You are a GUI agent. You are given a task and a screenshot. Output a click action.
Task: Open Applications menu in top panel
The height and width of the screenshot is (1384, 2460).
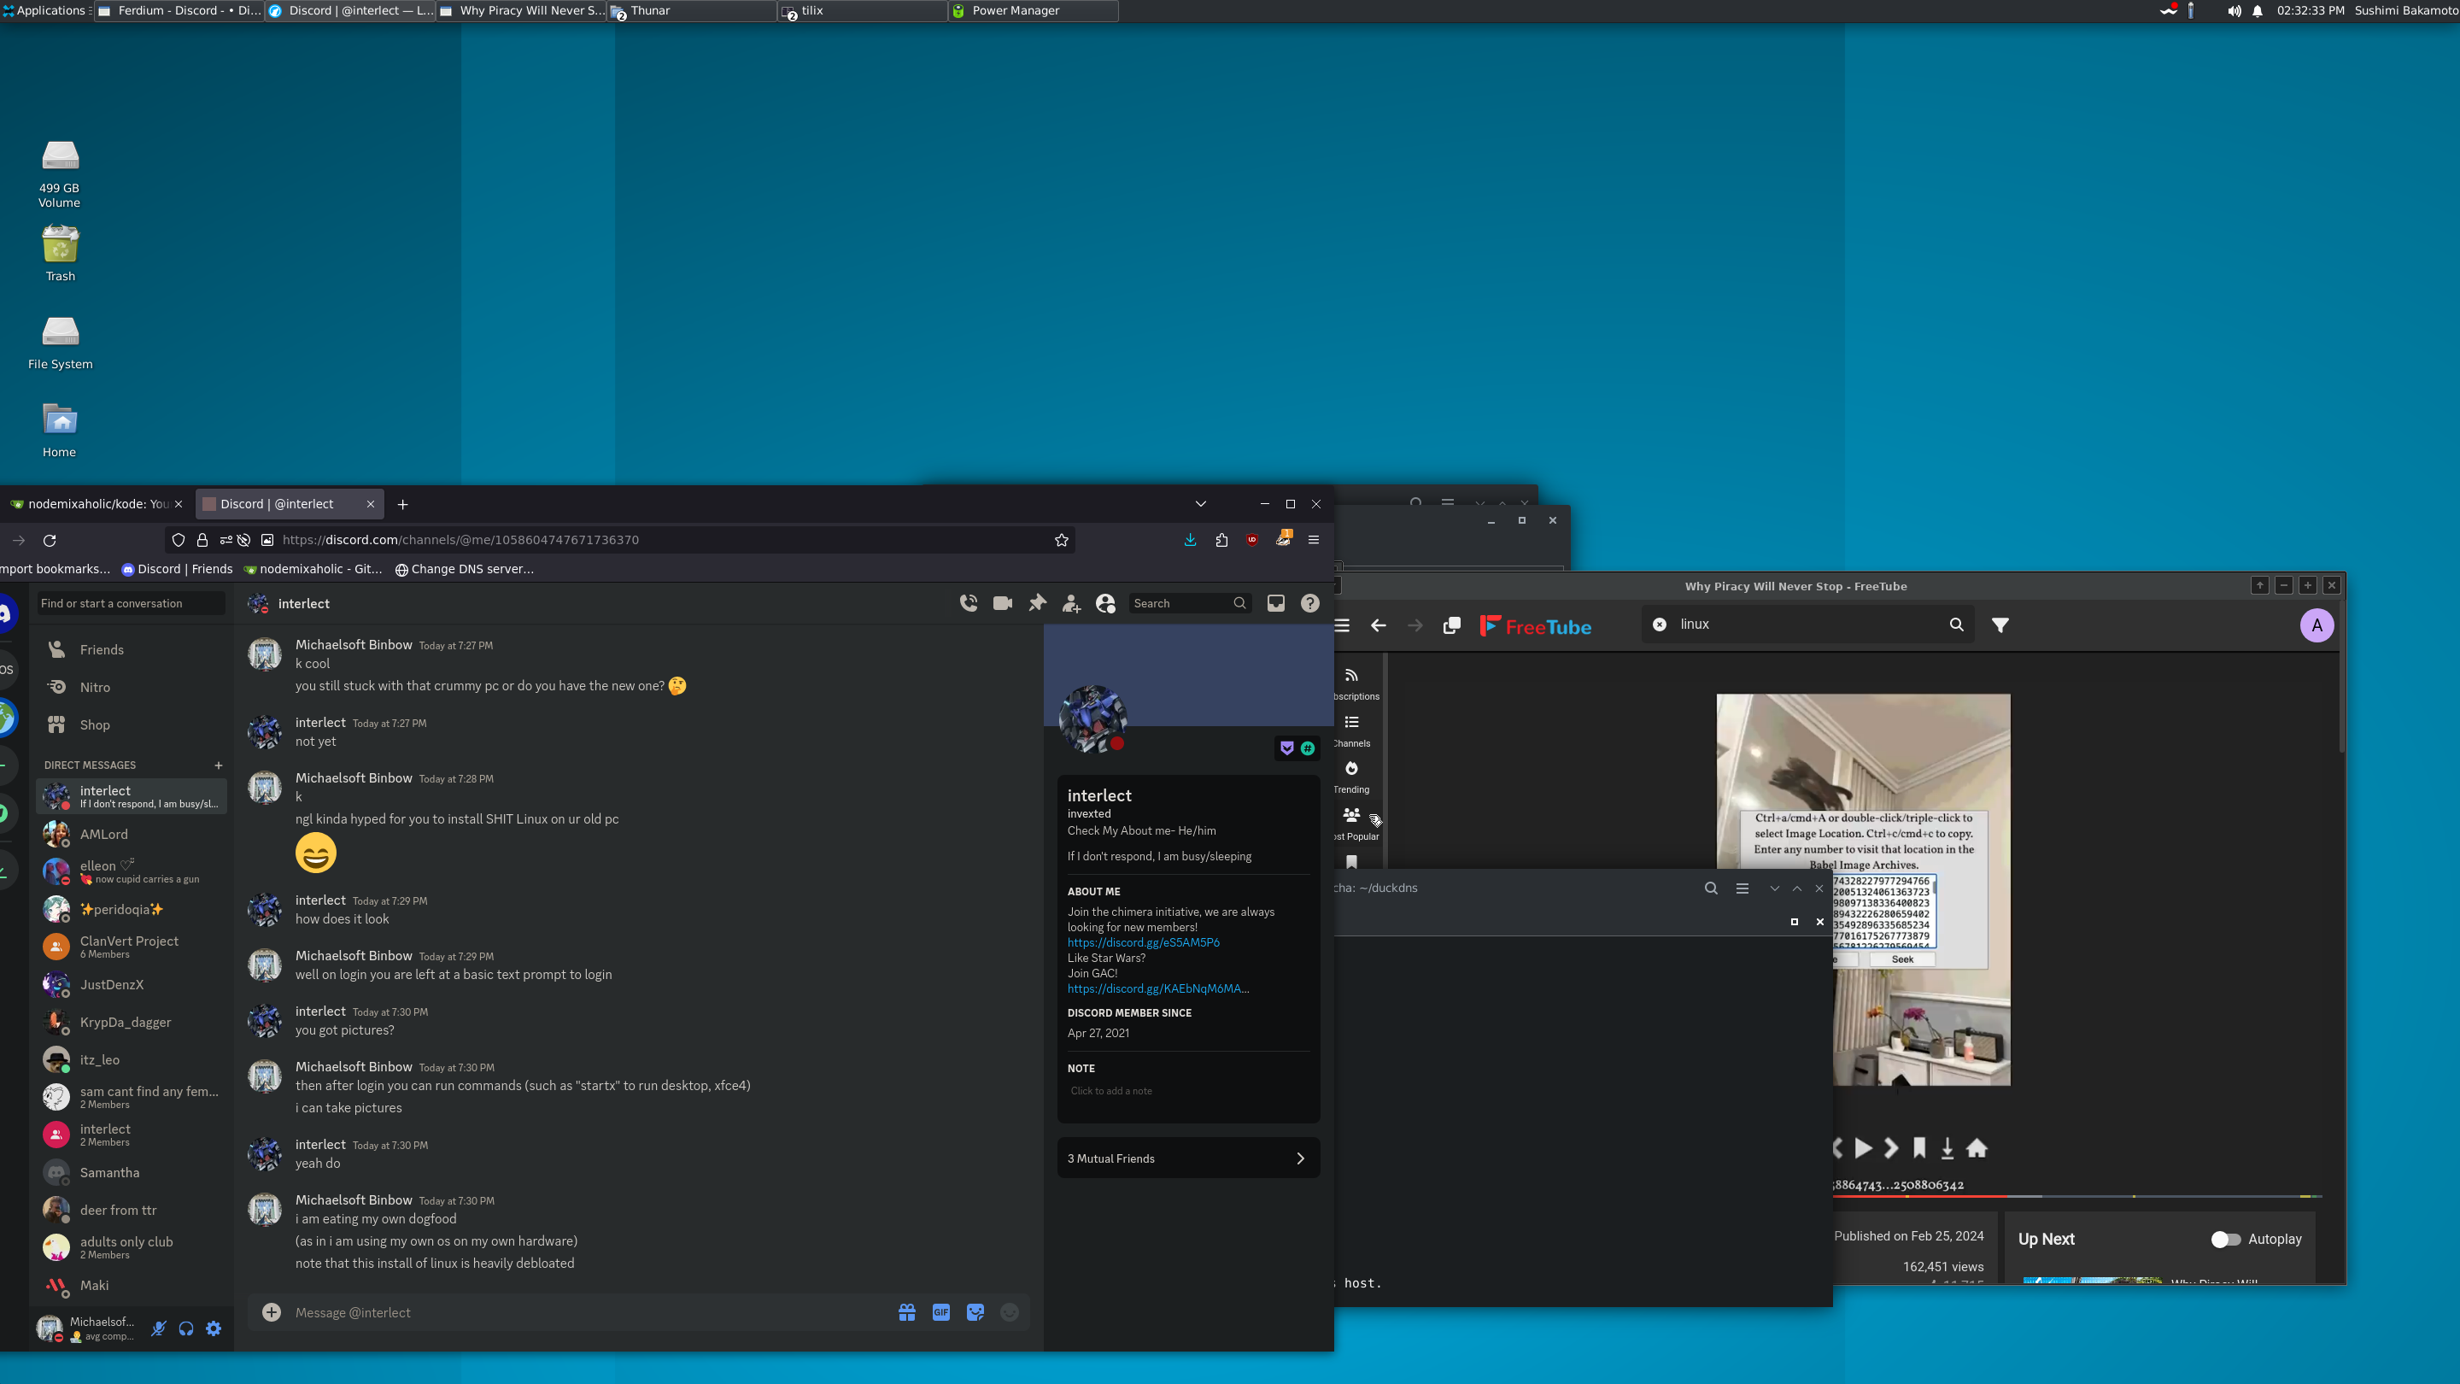click(45, 10)
